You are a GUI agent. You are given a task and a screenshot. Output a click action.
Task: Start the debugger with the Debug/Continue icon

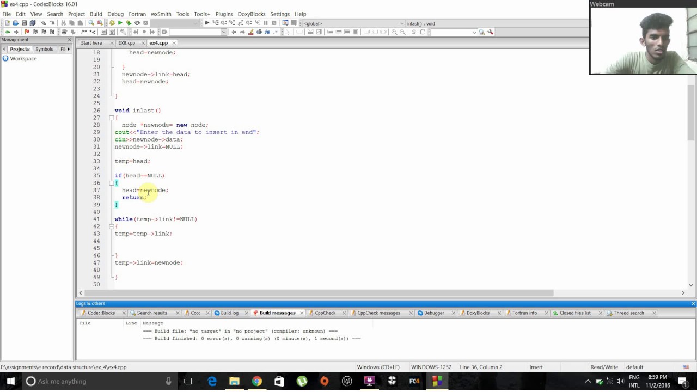tap(207, 23)
